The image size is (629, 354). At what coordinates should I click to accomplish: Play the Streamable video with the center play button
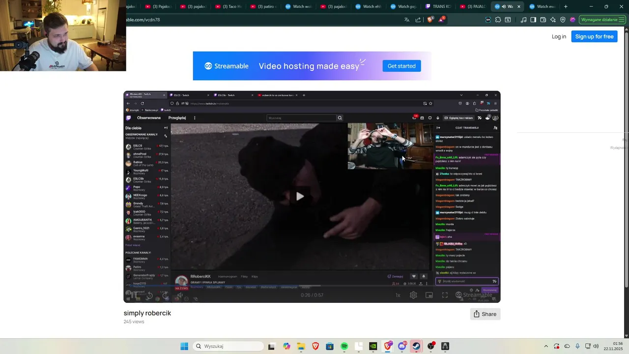pos(300,197)
